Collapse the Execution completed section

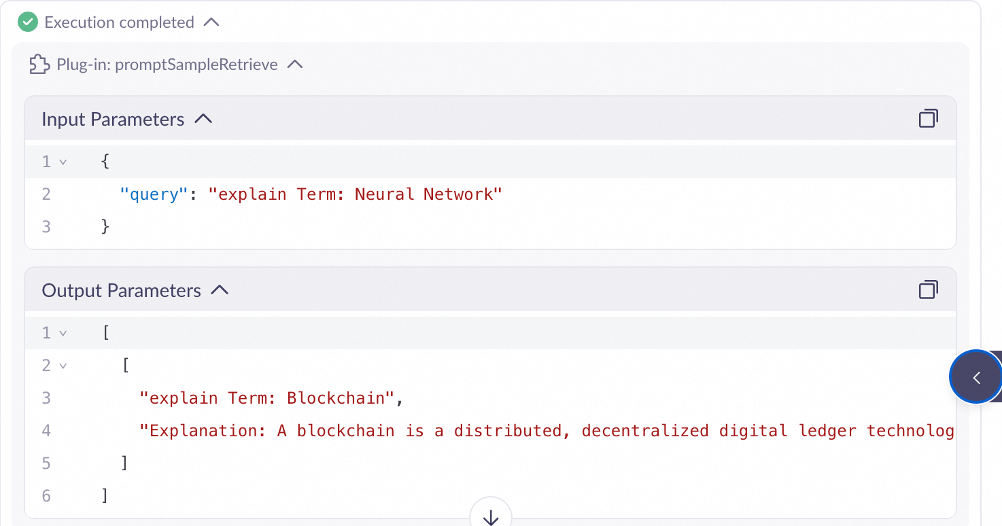point(211,22)
